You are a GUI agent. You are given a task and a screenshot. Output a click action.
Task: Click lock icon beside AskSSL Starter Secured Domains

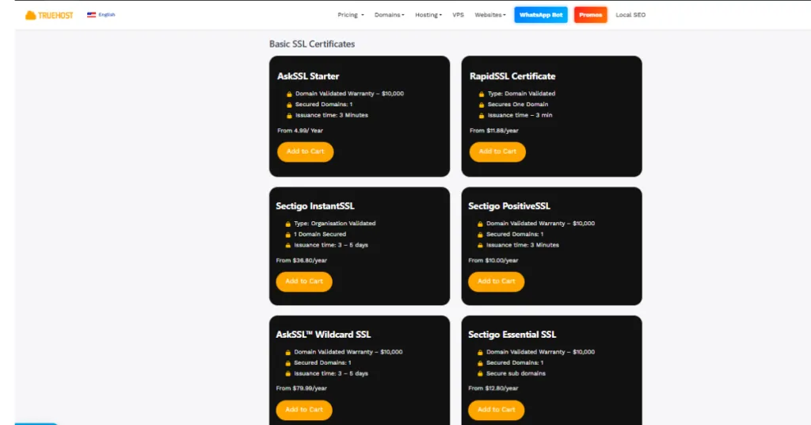[x=289, y=105]
